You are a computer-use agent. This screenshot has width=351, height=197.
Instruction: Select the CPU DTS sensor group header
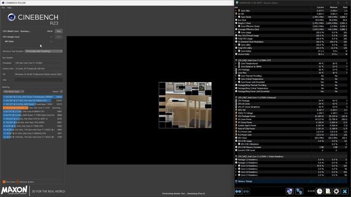click(x=291, y=60)
